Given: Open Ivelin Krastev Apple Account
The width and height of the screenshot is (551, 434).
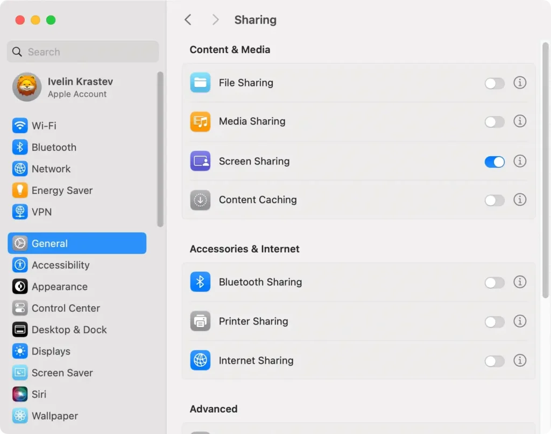Looking at the screenshot, I should point(80,87).
